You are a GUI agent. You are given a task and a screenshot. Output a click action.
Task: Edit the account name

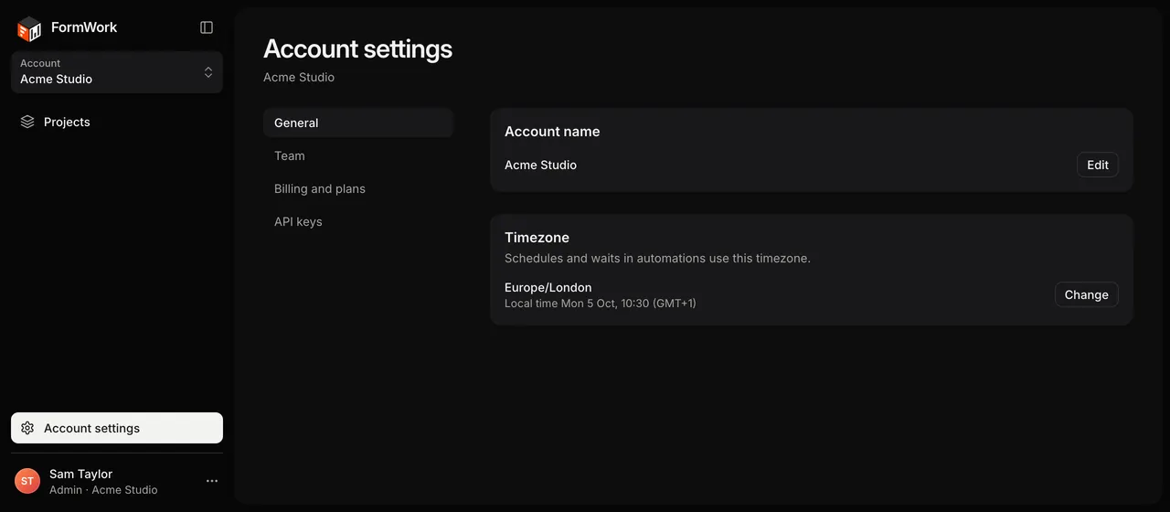[x=1098, y=165]
